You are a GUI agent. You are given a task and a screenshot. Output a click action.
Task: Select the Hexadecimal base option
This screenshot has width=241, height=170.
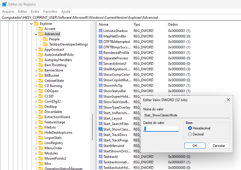[x=190, y=128]
